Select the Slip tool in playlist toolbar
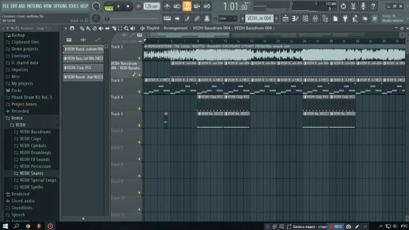Viewport: 409px width, 230px height. tap(107, 28)
